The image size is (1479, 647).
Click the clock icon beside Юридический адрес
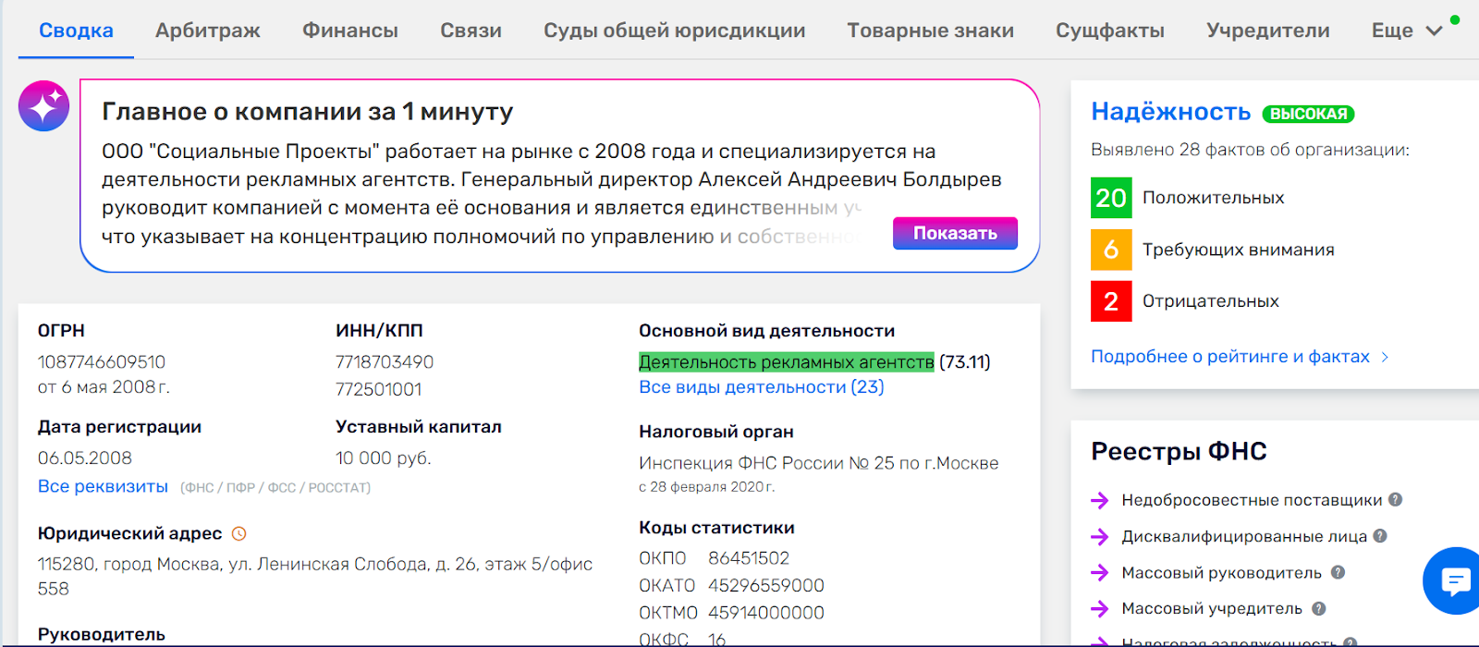(x=238, y=533)
